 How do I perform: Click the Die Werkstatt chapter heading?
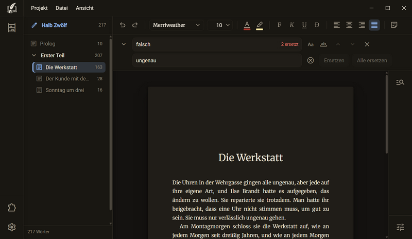click(x=251, y=158)
